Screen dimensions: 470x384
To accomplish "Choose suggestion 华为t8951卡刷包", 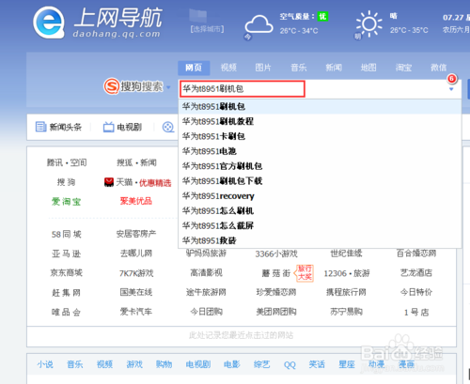I will (x=320, y=136).
